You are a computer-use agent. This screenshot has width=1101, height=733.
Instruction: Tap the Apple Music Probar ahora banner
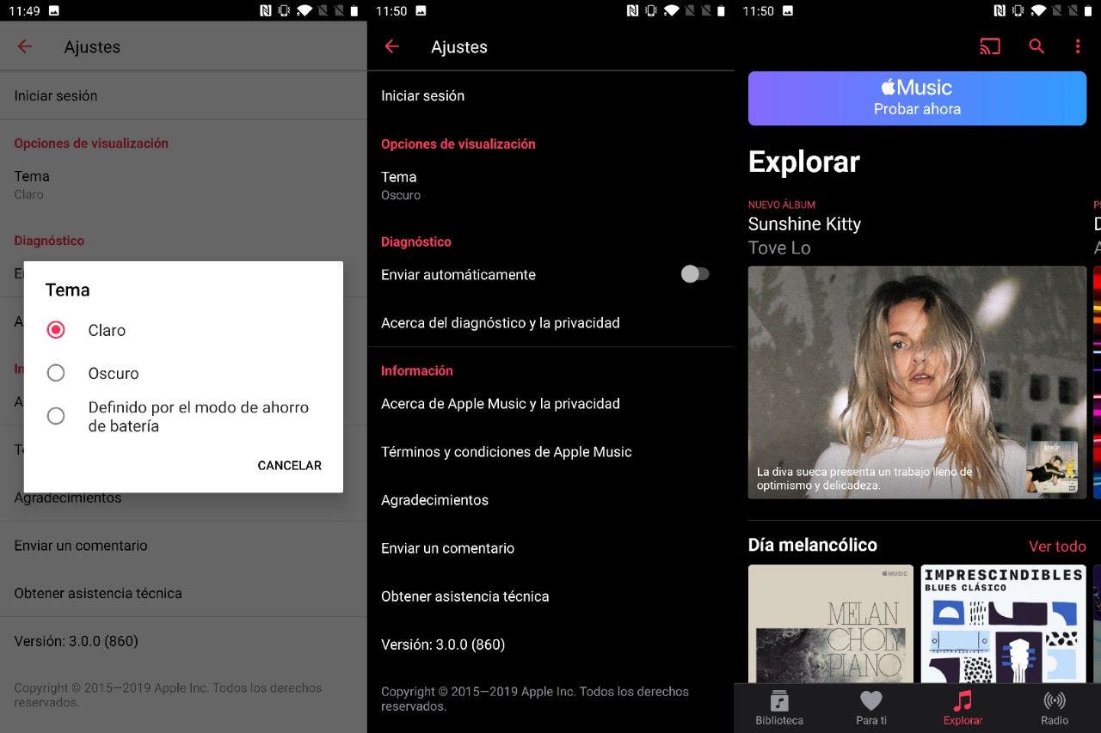(x=917, y=98)
